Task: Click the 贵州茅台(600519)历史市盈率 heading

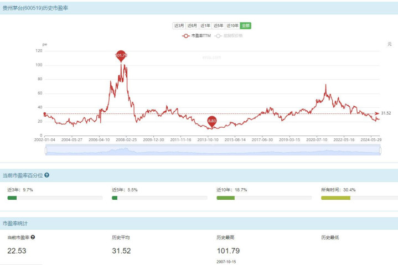Action: click(x=35, y=8)
